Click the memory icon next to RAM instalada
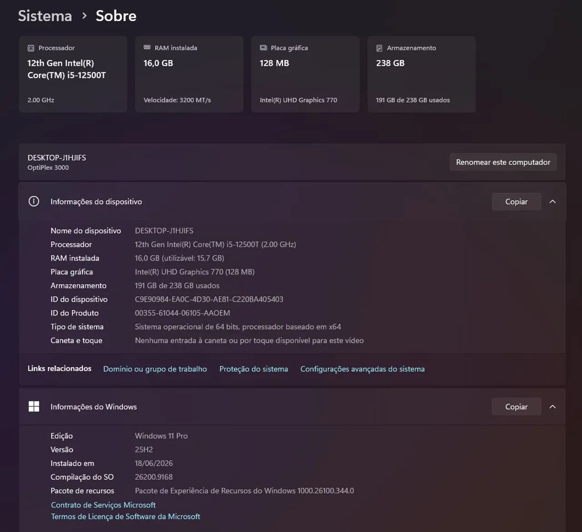Screen dimensions: 582x532 (147, 47)
